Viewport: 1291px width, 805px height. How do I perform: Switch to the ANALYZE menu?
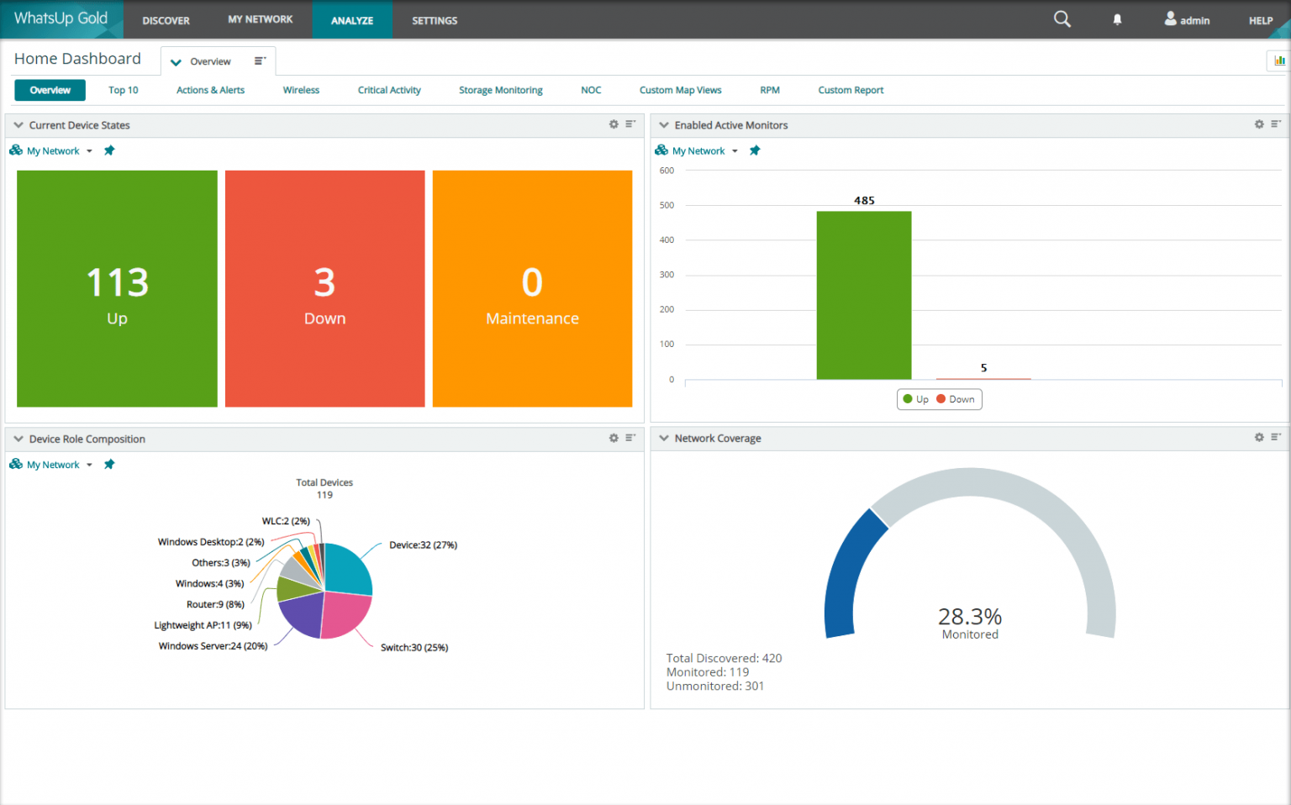coord(352,19)
